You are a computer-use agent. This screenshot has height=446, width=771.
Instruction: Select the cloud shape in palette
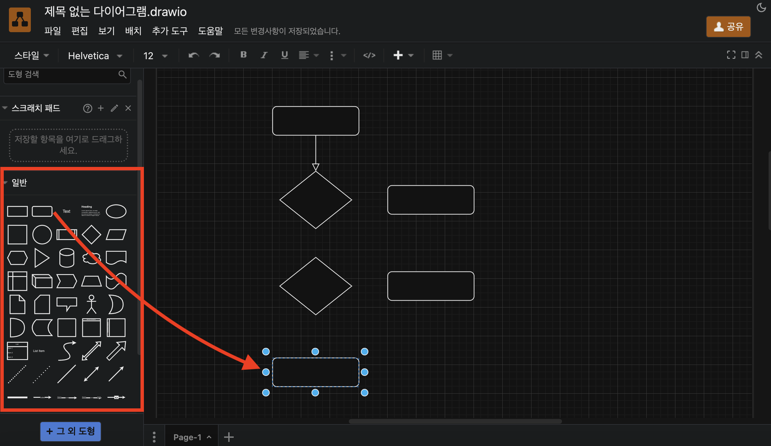click(91, 258)
